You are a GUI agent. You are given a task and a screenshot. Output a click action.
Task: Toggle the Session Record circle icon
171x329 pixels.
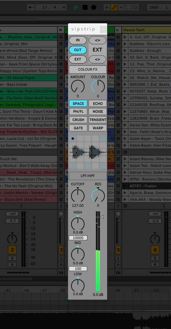136,8
